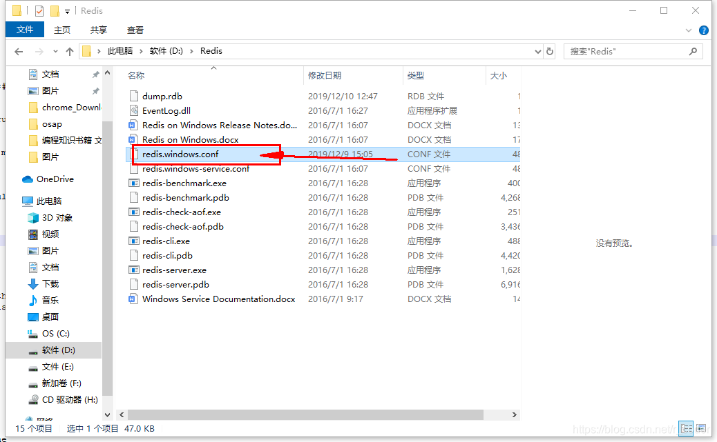Select redis-server.exe application icon
717x442 pixels.
click(x=133, y=270)
